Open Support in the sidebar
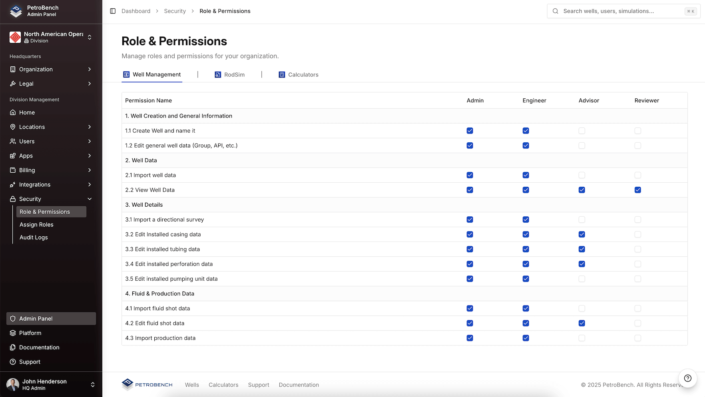 [x=30, y=362]
